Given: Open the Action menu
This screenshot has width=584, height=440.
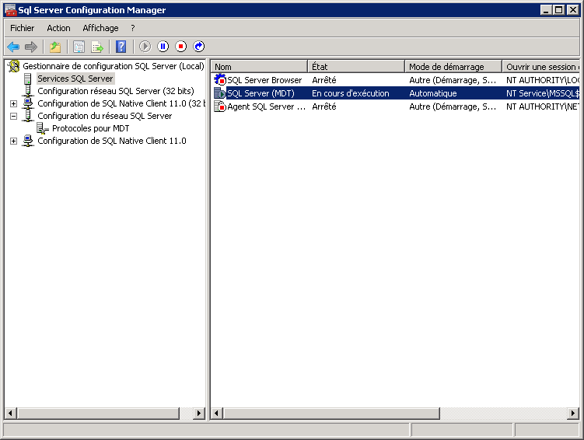Looking at the screenshot, I should tap(58, 28).
